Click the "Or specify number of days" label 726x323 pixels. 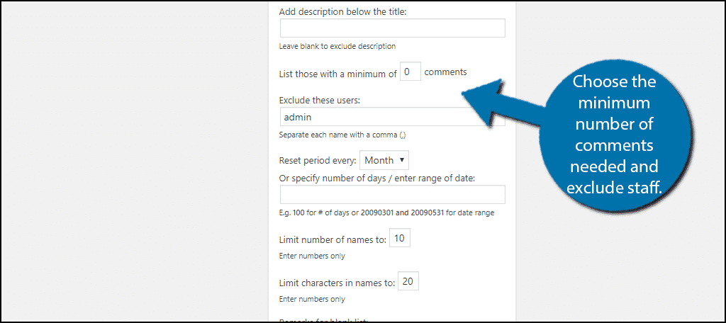click(x=382, y=176)
